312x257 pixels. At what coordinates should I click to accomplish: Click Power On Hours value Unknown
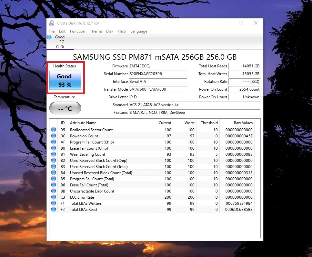[244, 97]
